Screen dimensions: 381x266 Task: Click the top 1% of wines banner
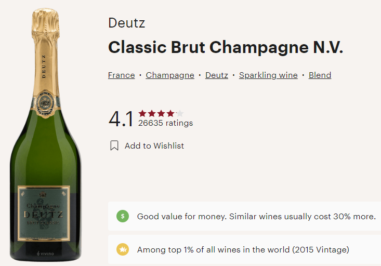243,250
